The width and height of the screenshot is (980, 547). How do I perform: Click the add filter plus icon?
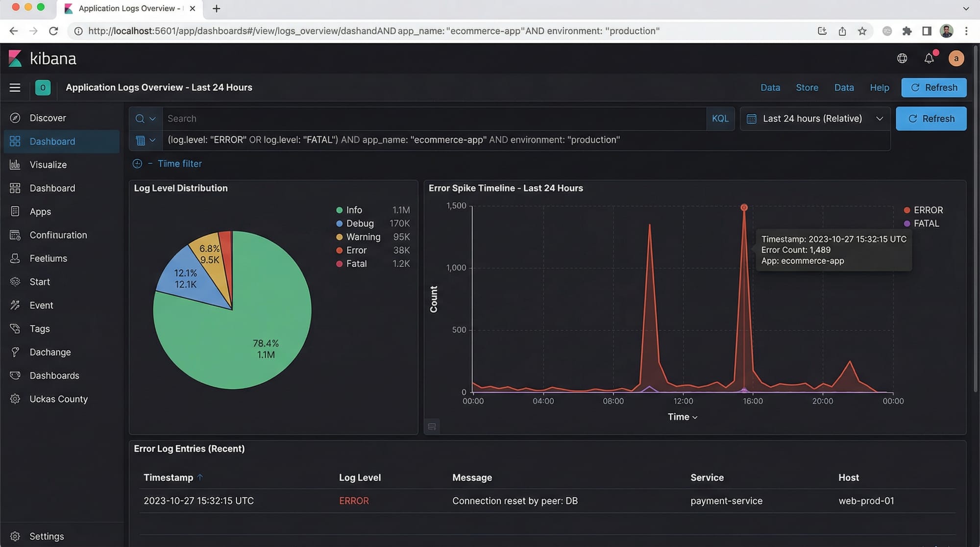(x=137, y=164)
